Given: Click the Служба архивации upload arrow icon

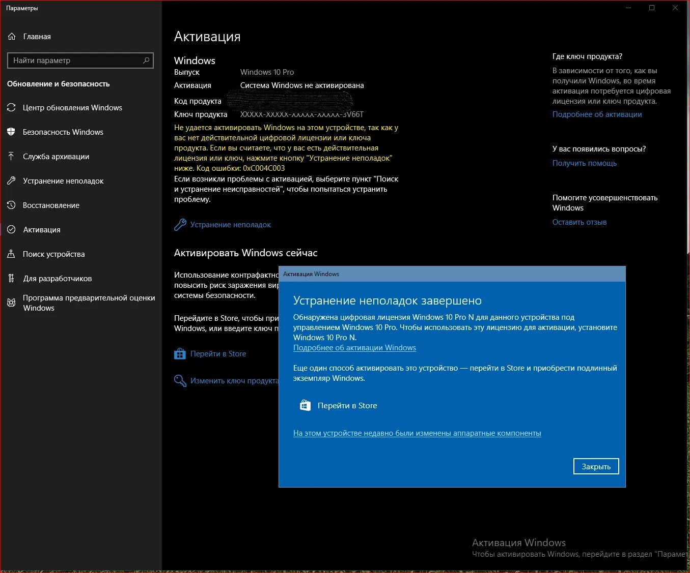Looking at the screenshot, I should (11, 157).
